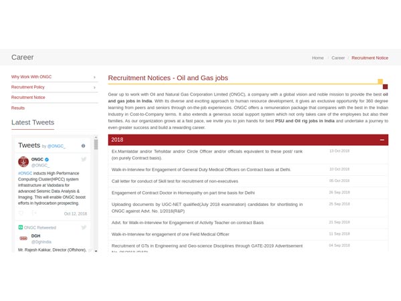Click the 04 Sep 2018 date

(340, 245)
